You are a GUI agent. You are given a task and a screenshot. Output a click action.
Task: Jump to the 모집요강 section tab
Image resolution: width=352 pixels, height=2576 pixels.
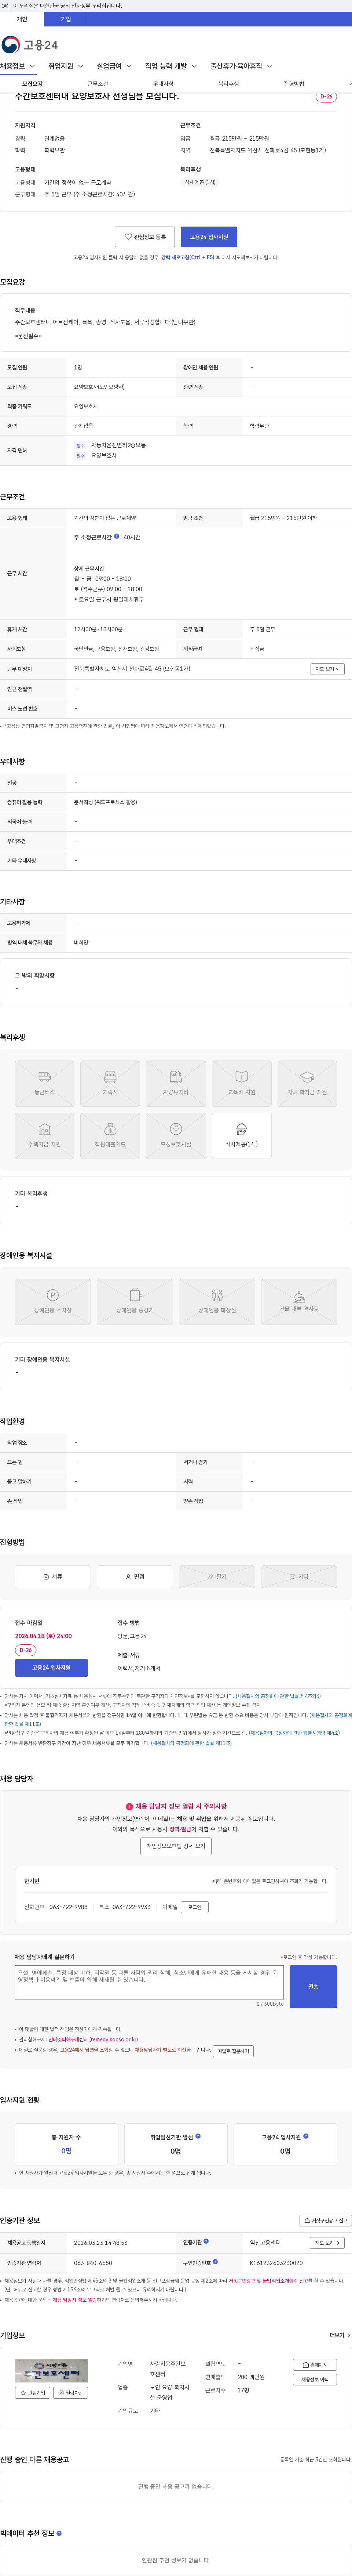[33, 84]
